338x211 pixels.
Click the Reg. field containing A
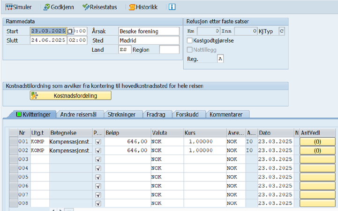pyautogui.click(x=220, y=59)
